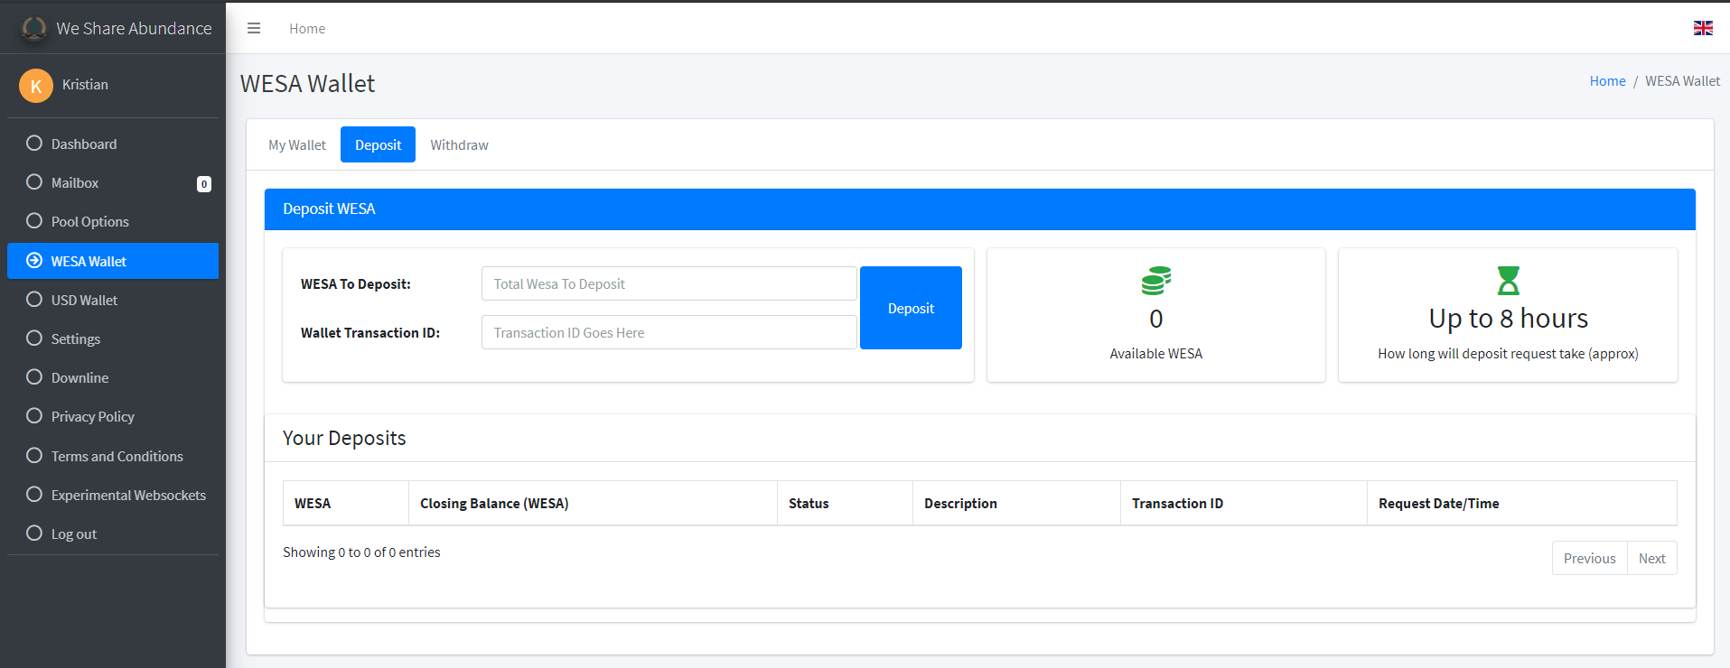Click the circle icon beside Downline
This screenshot has height=668, width=1730.
coord(34,376)
